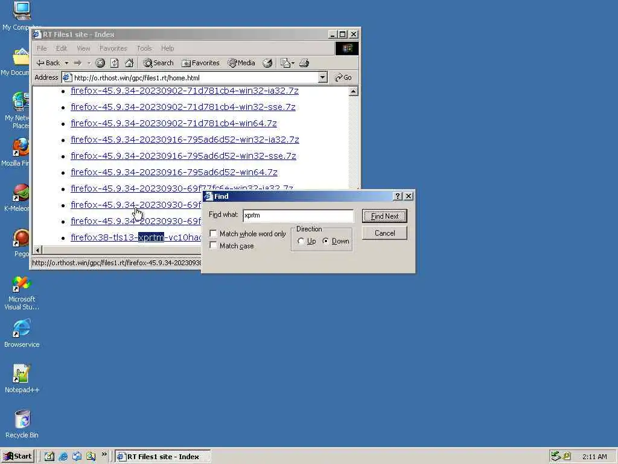Click the network tray icon
The width and height of the screenshot is (618, 464).
(556, 456)
